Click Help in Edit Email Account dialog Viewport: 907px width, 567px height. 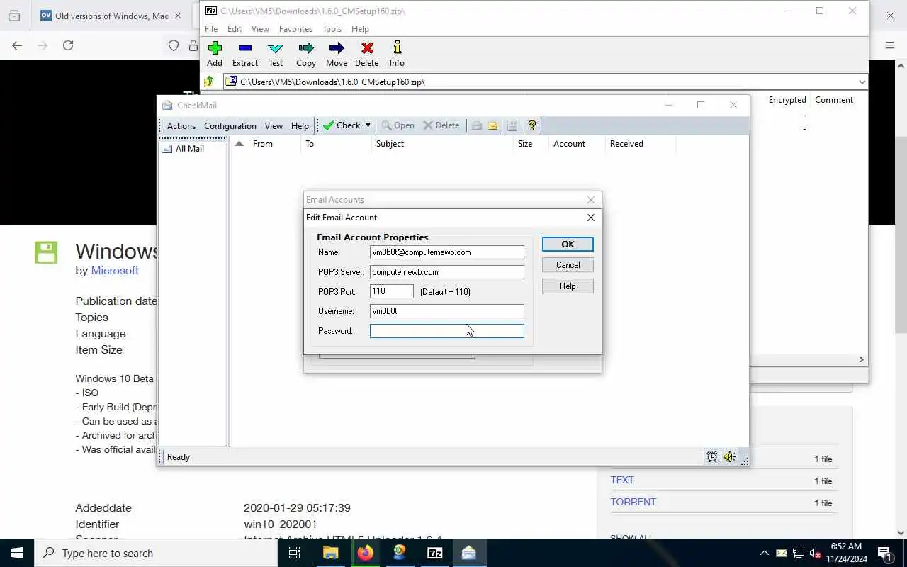point(568,286)
